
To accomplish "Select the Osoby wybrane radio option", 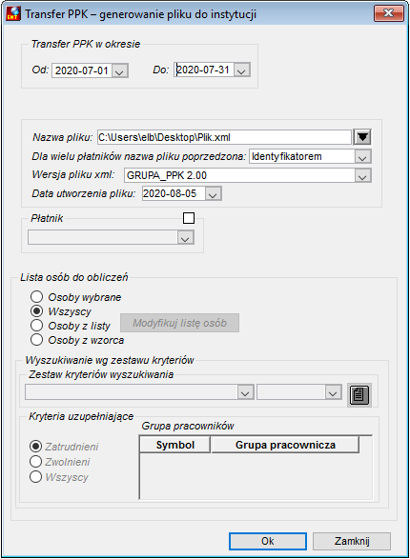I will click(37, 296).
